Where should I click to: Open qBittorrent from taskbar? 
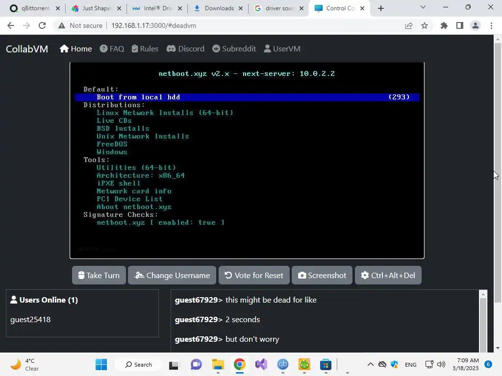coord(283,364)
